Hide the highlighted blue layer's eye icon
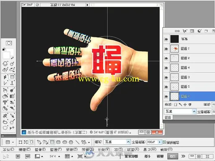The height and width of the screenshot is (161, 215). [x=166, y=96]
